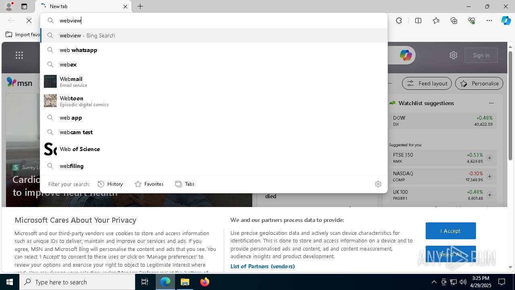
Task: Click the address bar with webview text
Action: point(214,21)
